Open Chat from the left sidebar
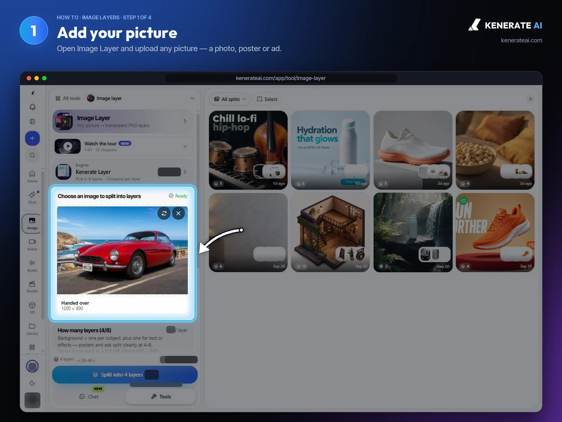This screenshot has height=422, width=562. click(x=32, y=197)
